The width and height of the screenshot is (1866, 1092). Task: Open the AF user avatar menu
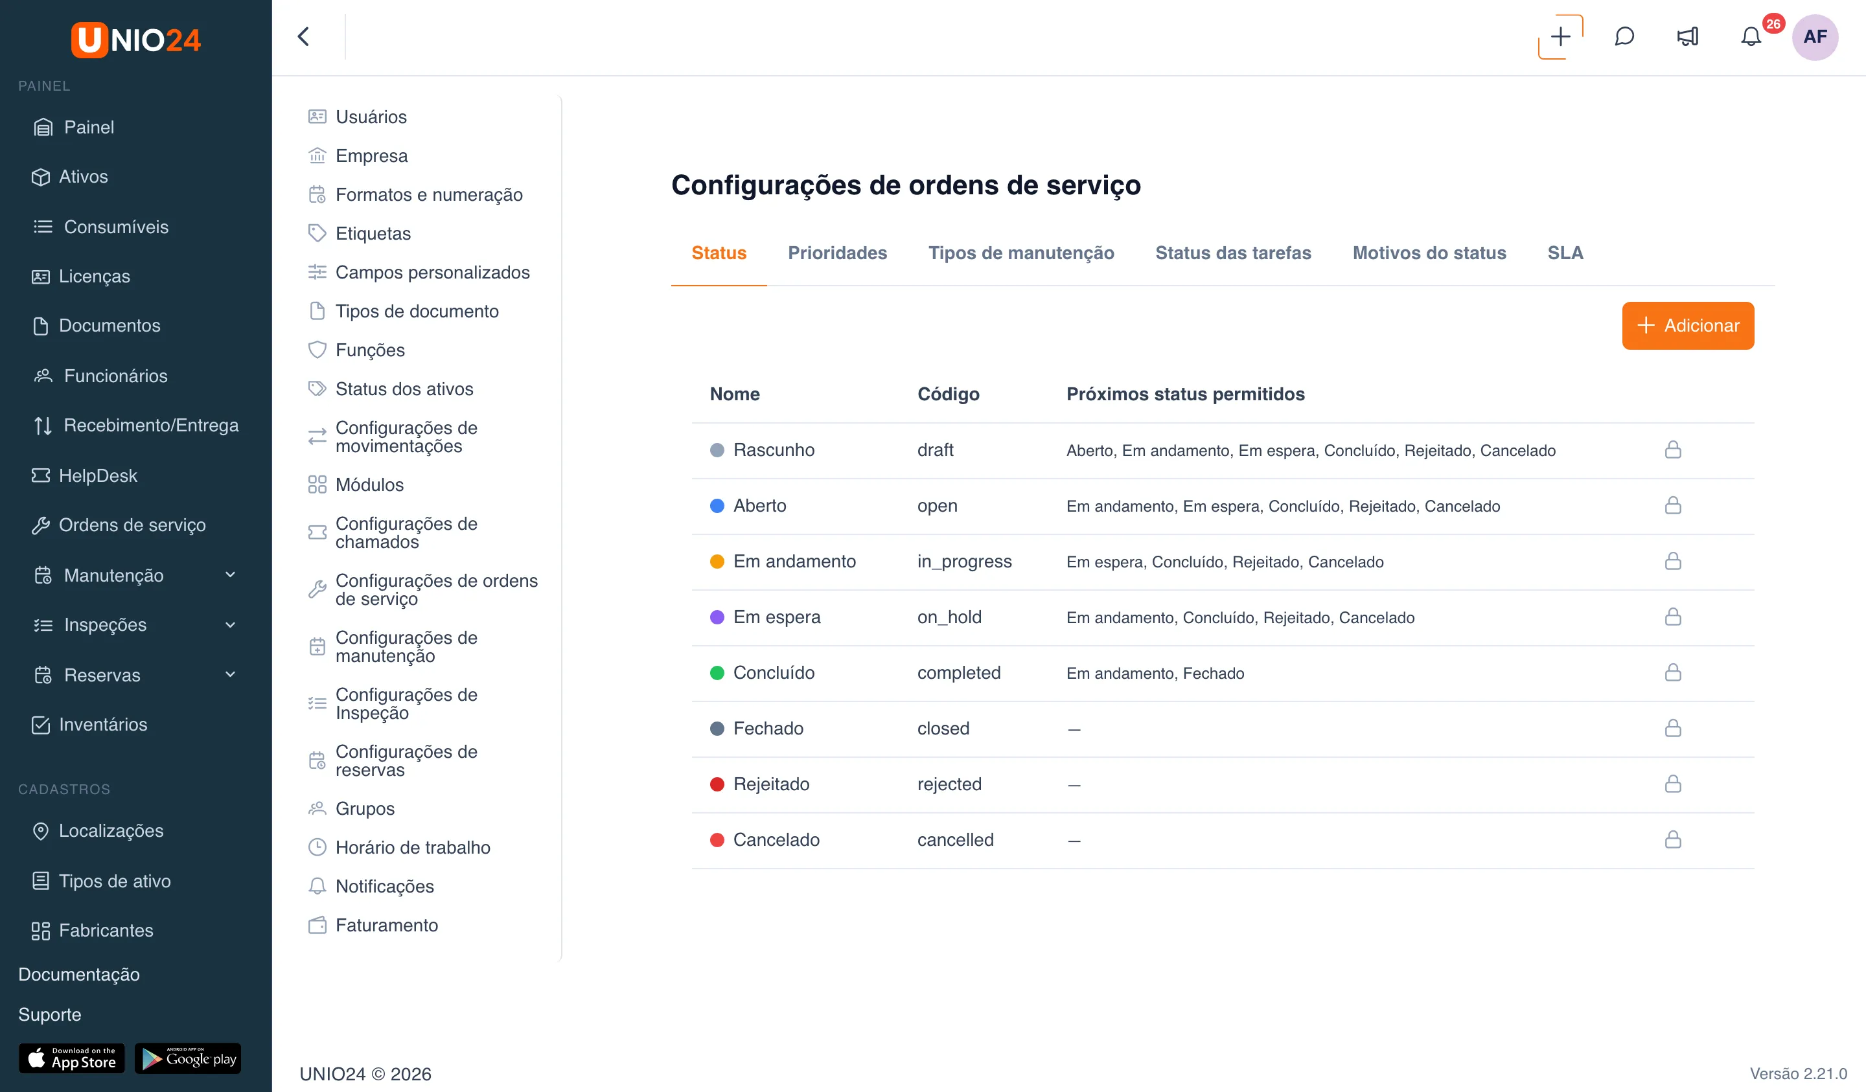(x=1815, y=36)
